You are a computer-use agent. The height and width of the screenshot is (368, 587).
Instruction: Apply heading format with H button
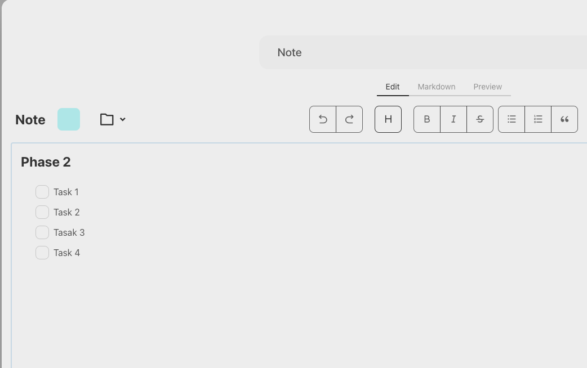coord(388,119)
